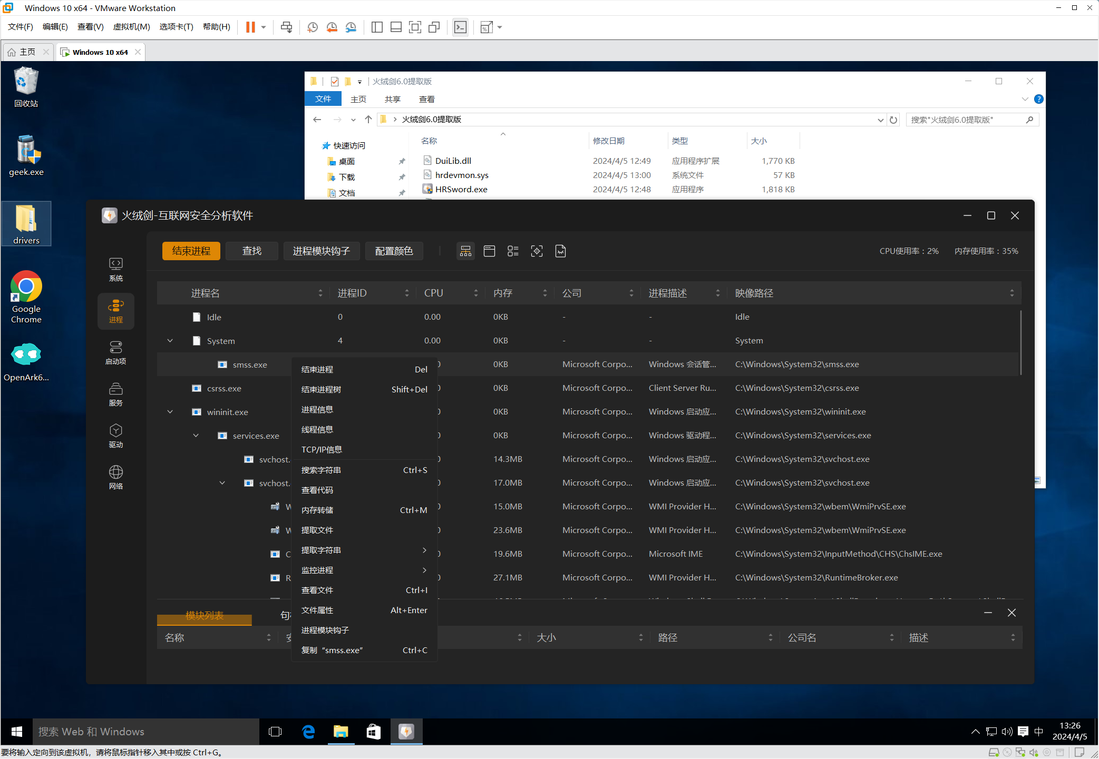Open the 系统 sidebar section
Viewport: 1099px width, 759px height.
(x=116, y=270)
